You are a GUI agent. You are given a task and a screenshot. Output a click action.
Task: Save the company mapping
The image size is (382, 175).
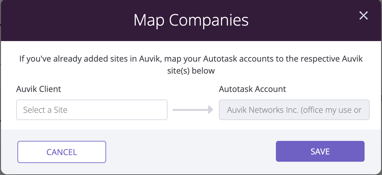coord(320,151)
